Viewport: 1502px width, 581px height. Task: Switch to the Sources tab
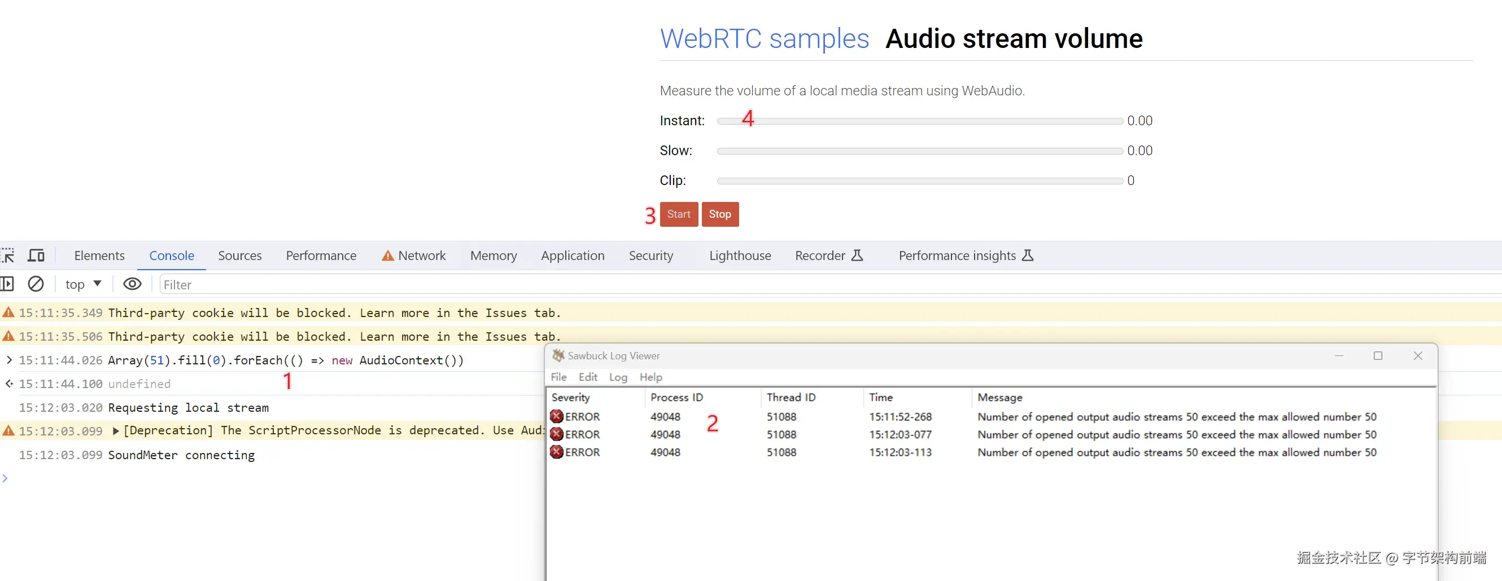(x=239, y=255)
